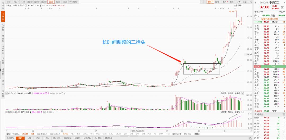Image resolution: width=286 pixels, height=140 pixels.
Task: Click 换指标 in VOL panel
Action: (x=237, y=93)
